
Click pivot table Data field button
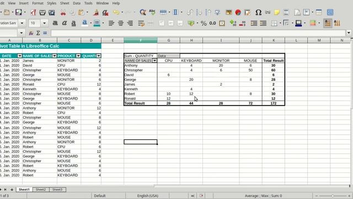(x=169, y=56)
